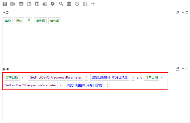Select the 年份 field chip
The width and height of the screenshot is (190, 123).
[x=8, y=21]
